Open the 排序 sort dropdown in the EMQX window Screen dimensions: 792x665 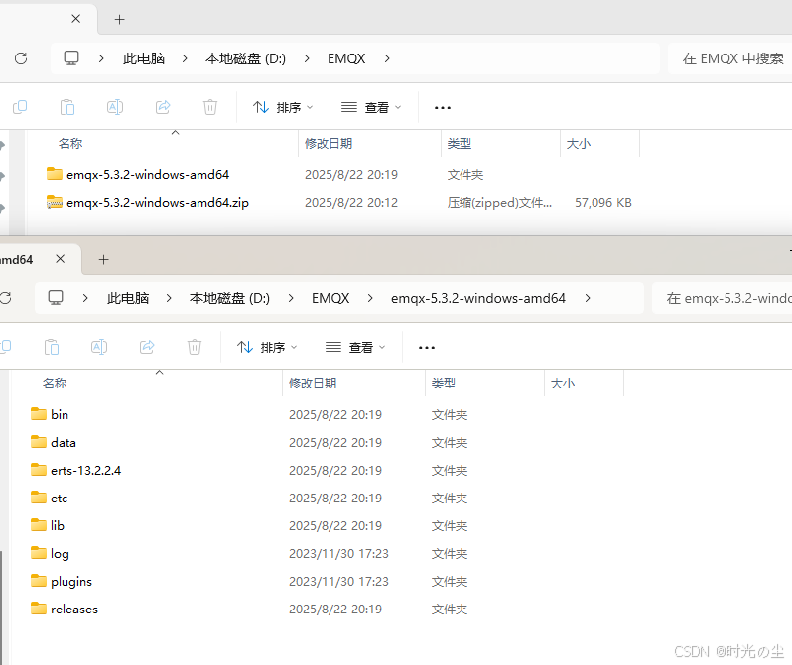click(283, 107)
